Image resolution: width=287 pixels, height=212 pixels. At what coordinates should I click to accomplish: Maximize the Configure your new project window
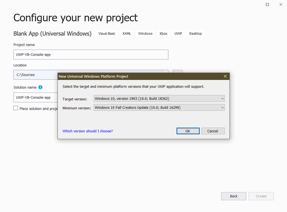pyautogui.click(x=267, y=4)
